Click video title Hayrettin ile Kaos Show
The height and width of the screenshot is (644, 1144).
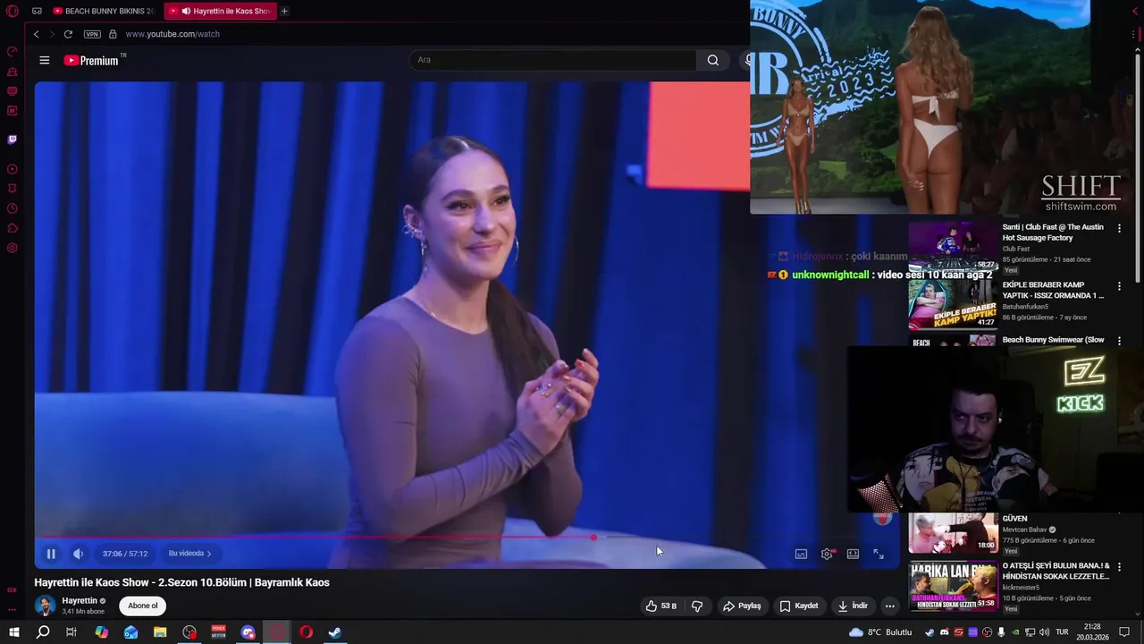[182, 582]
